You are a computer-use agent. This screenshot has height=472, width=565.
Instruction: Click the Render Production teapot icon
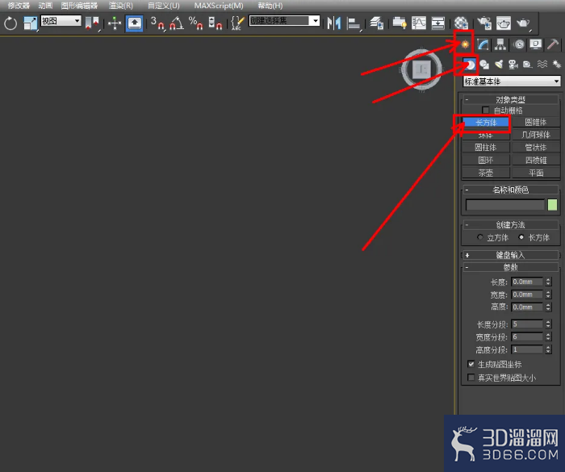pyautogui.click(x=523, y=23)
